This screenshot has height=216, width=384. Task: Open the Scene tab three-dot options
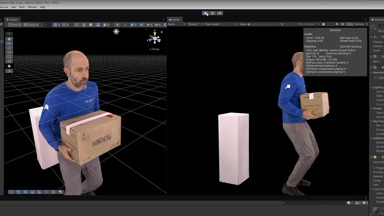tap(164, 20)
